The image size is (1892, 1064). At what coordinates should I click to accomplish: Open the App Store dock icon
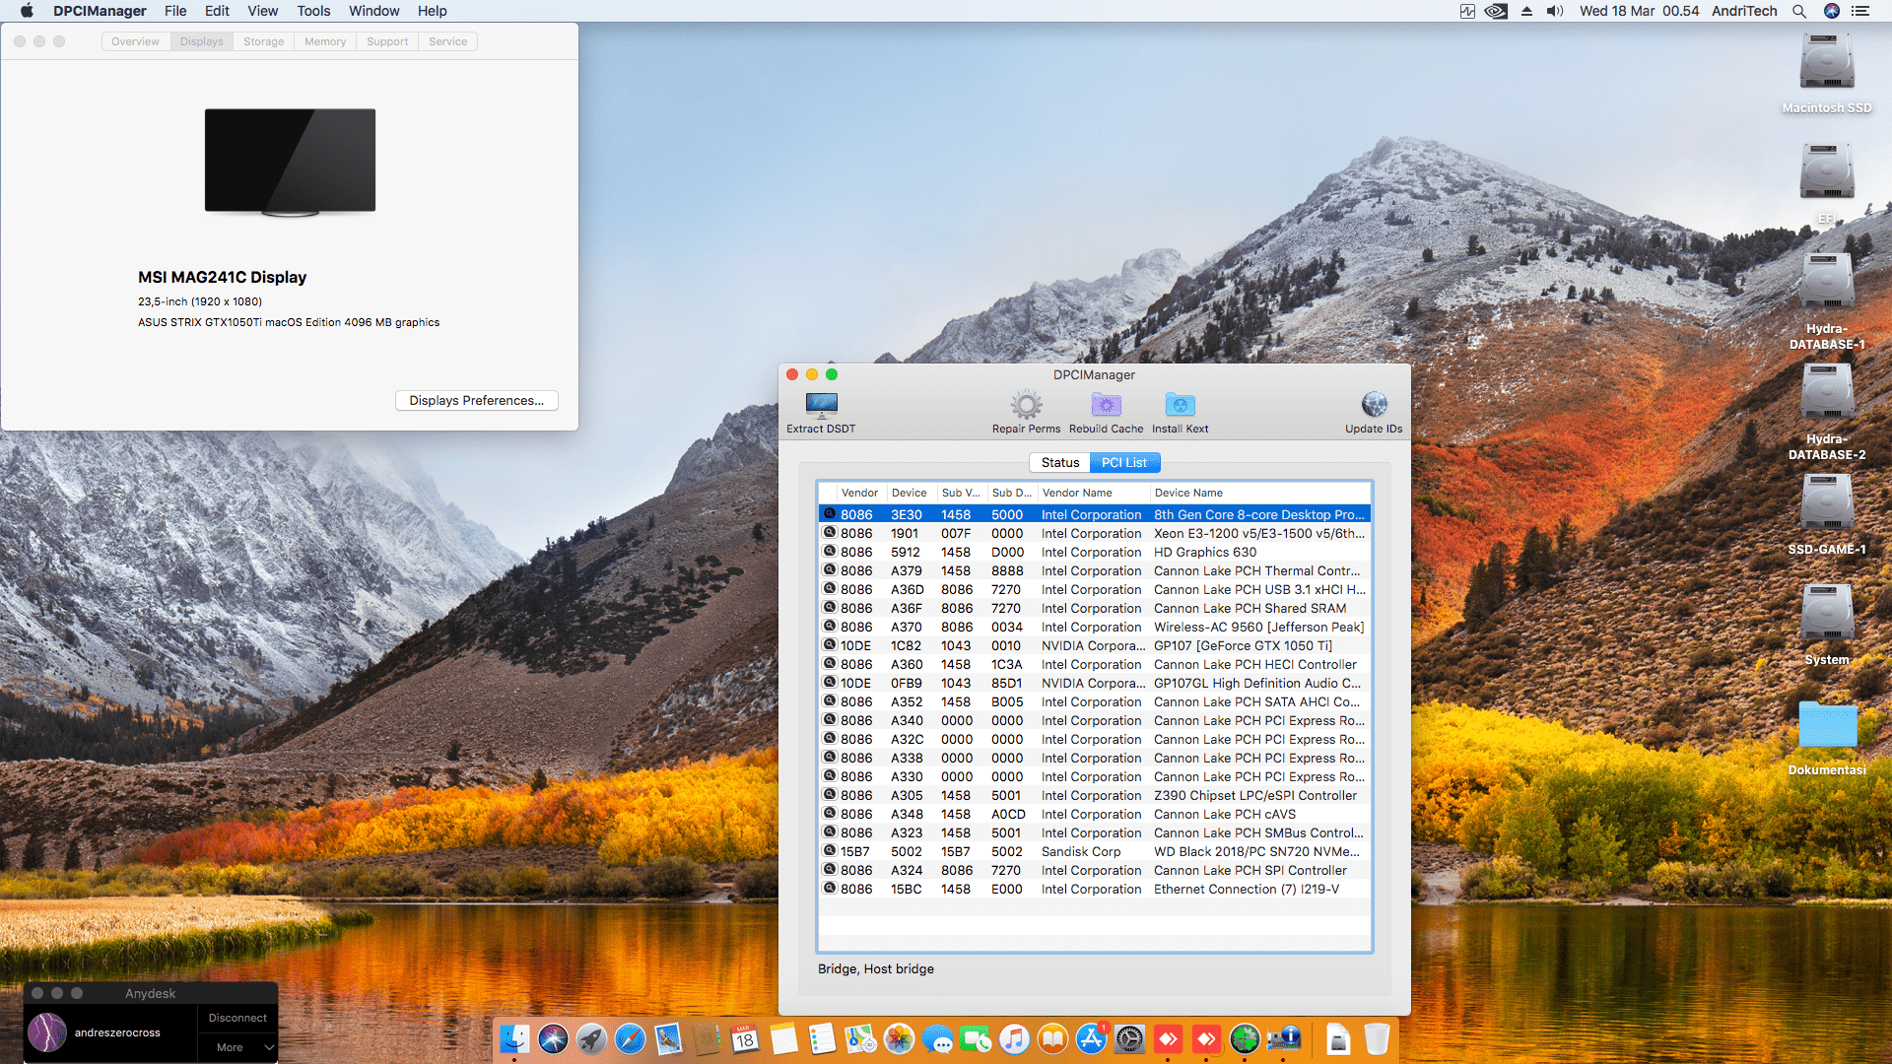(x=1091, y=1038)
